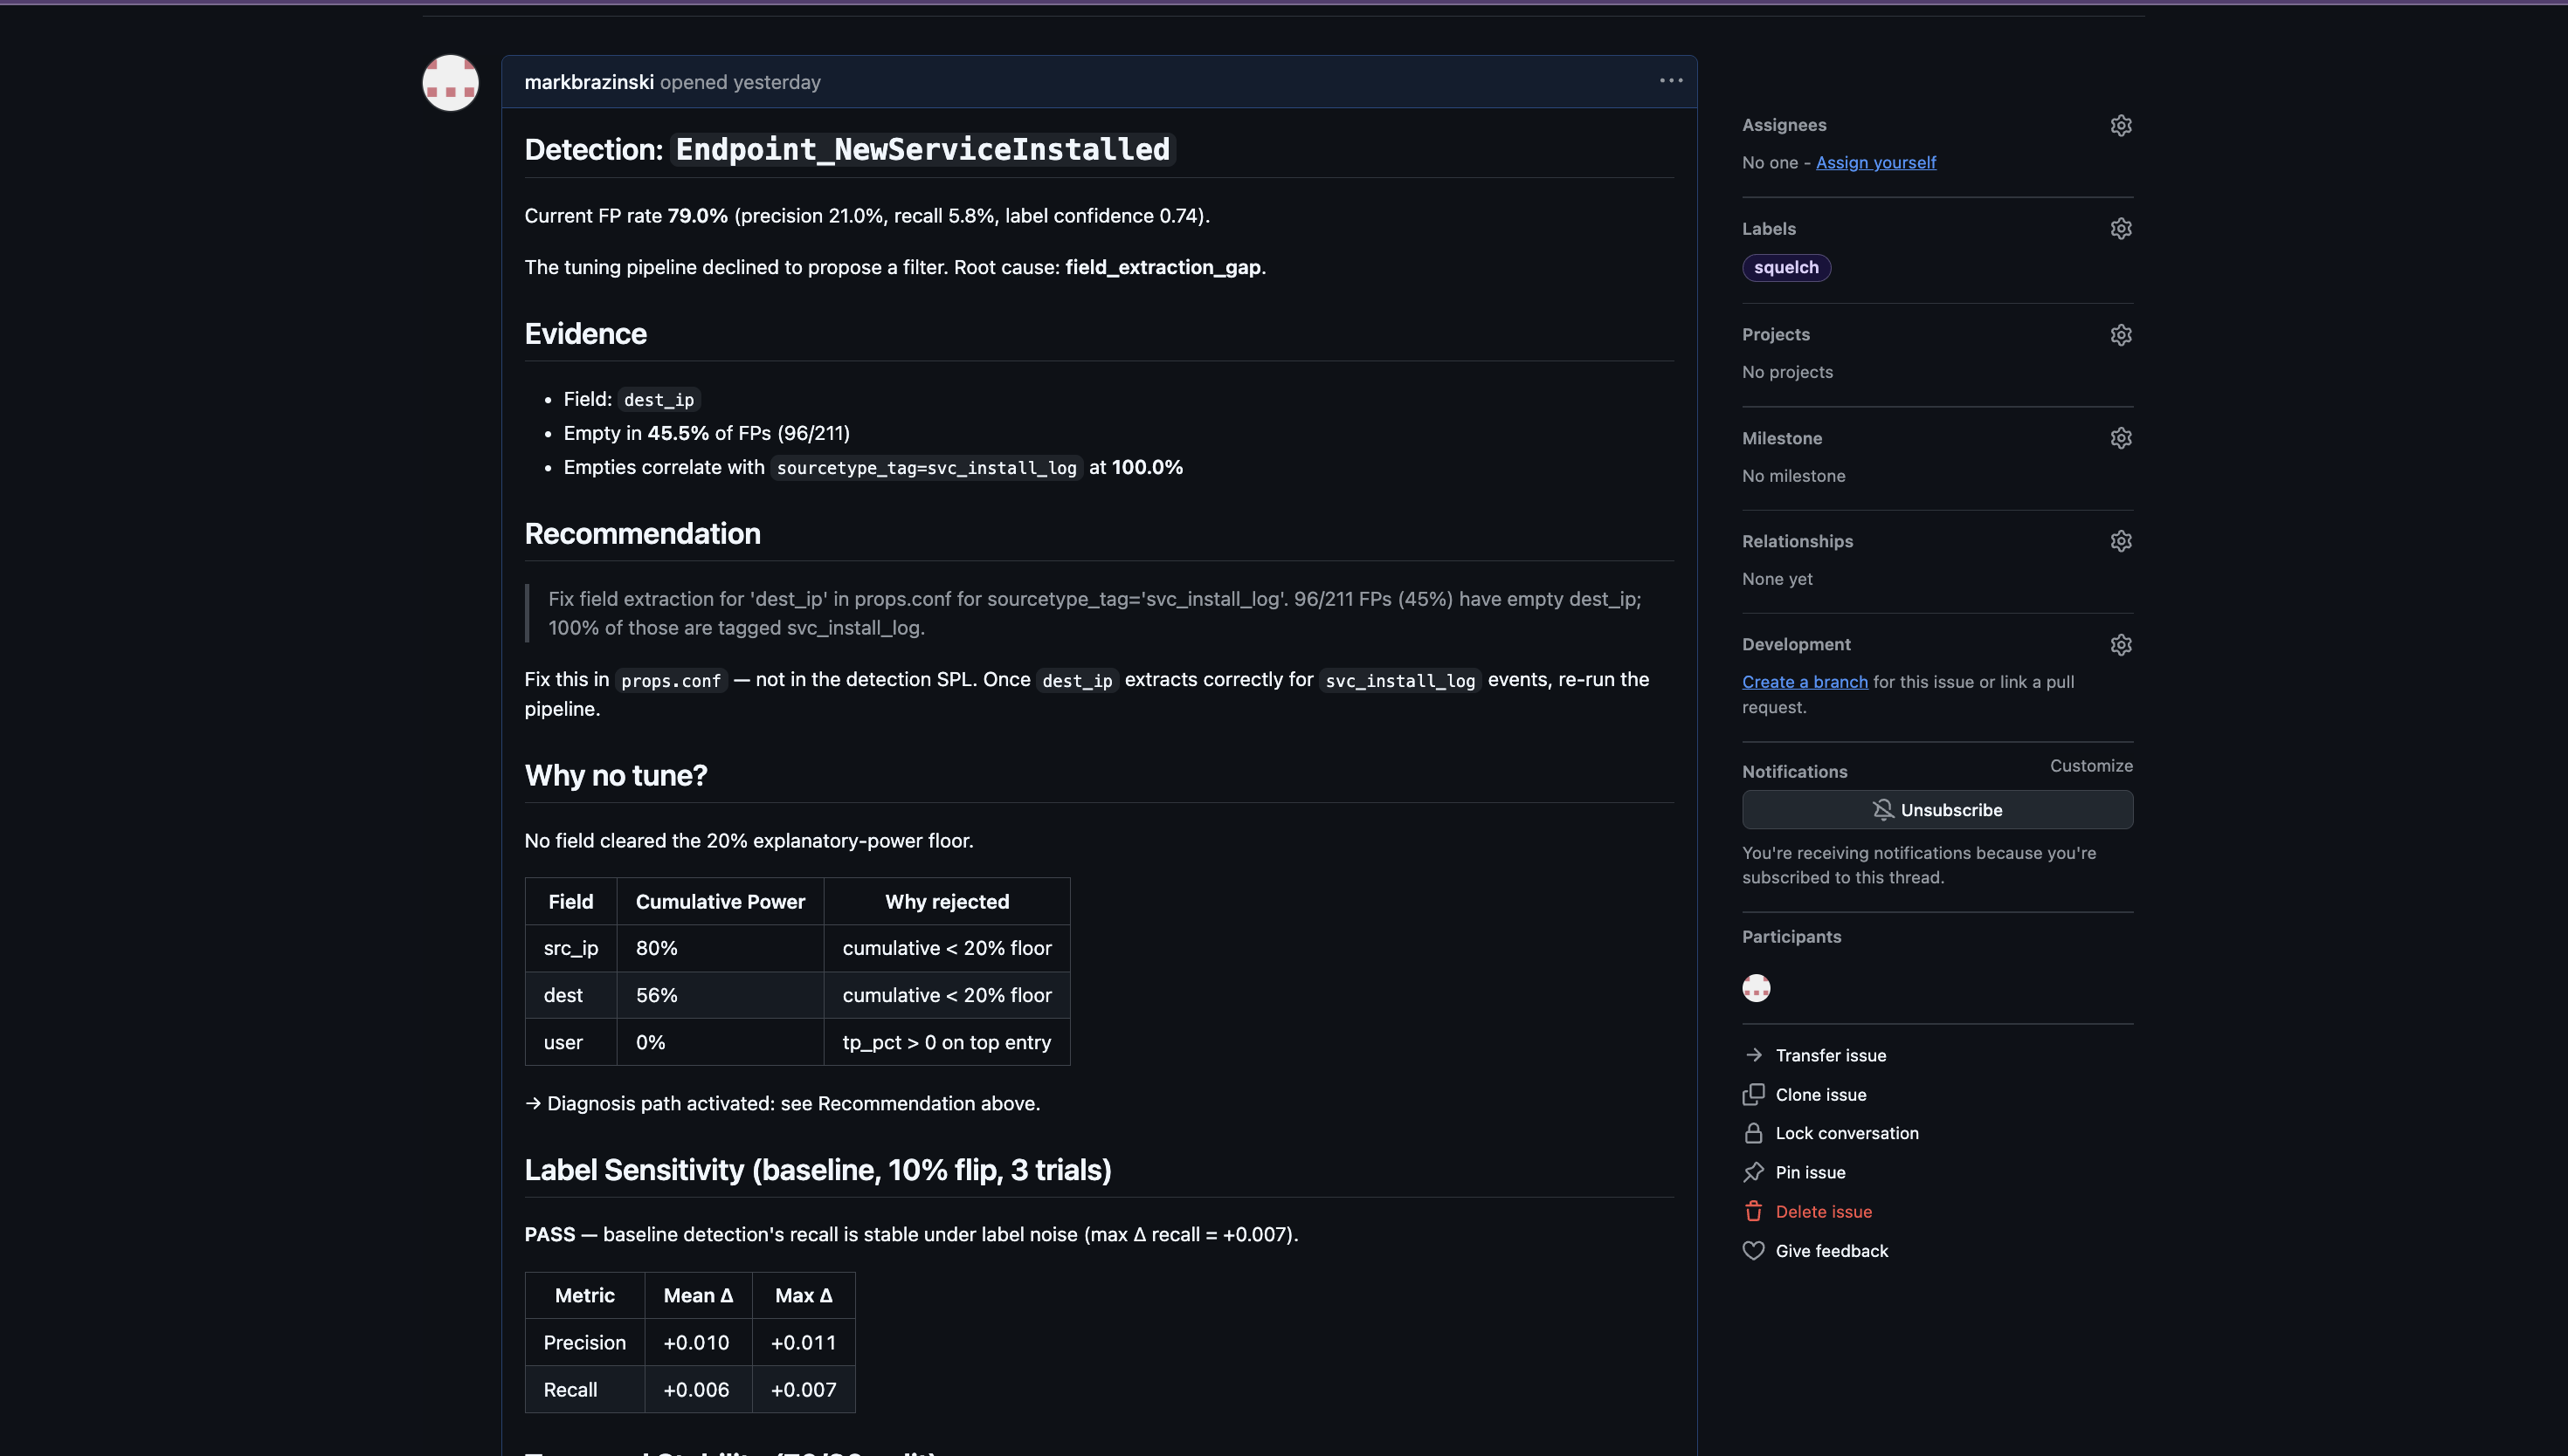This screenshot has width=2568, height=1456.
Task: Click the squelch label
Action: tap(1785, 268)
